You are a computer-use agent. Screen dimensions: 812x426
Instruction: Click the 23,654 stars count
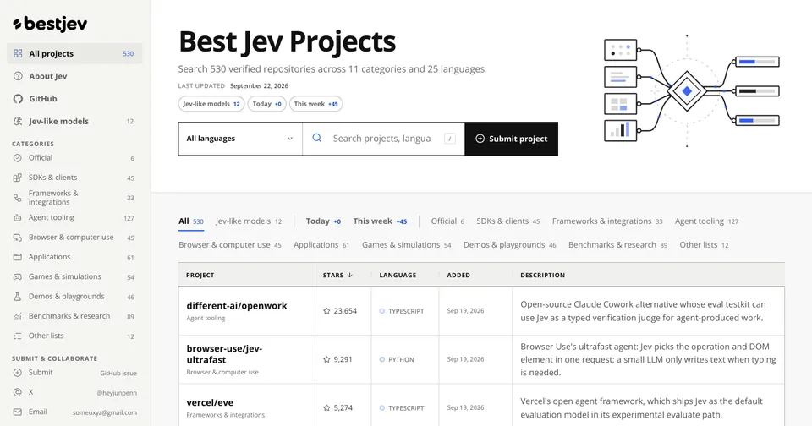click(x=345, y=311)
